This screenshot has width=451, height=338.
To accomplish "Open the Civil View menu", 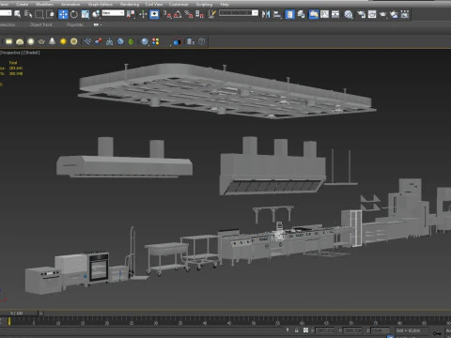I will (154, 5).
